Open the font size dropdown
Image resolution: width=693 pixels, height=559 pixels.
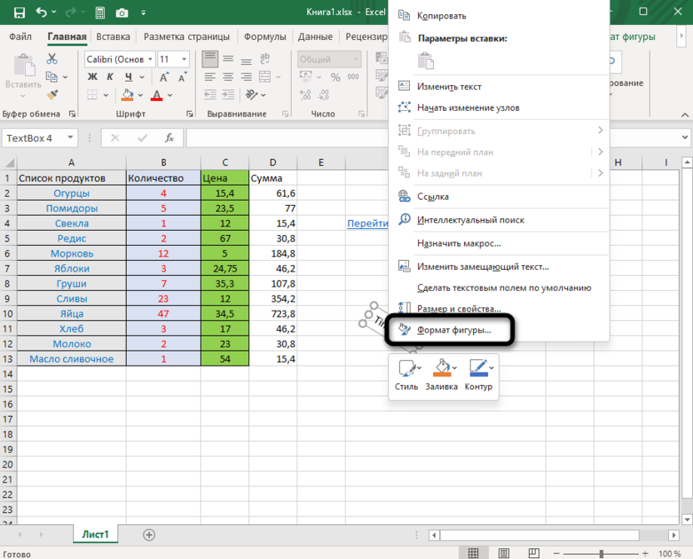point(185,59)
